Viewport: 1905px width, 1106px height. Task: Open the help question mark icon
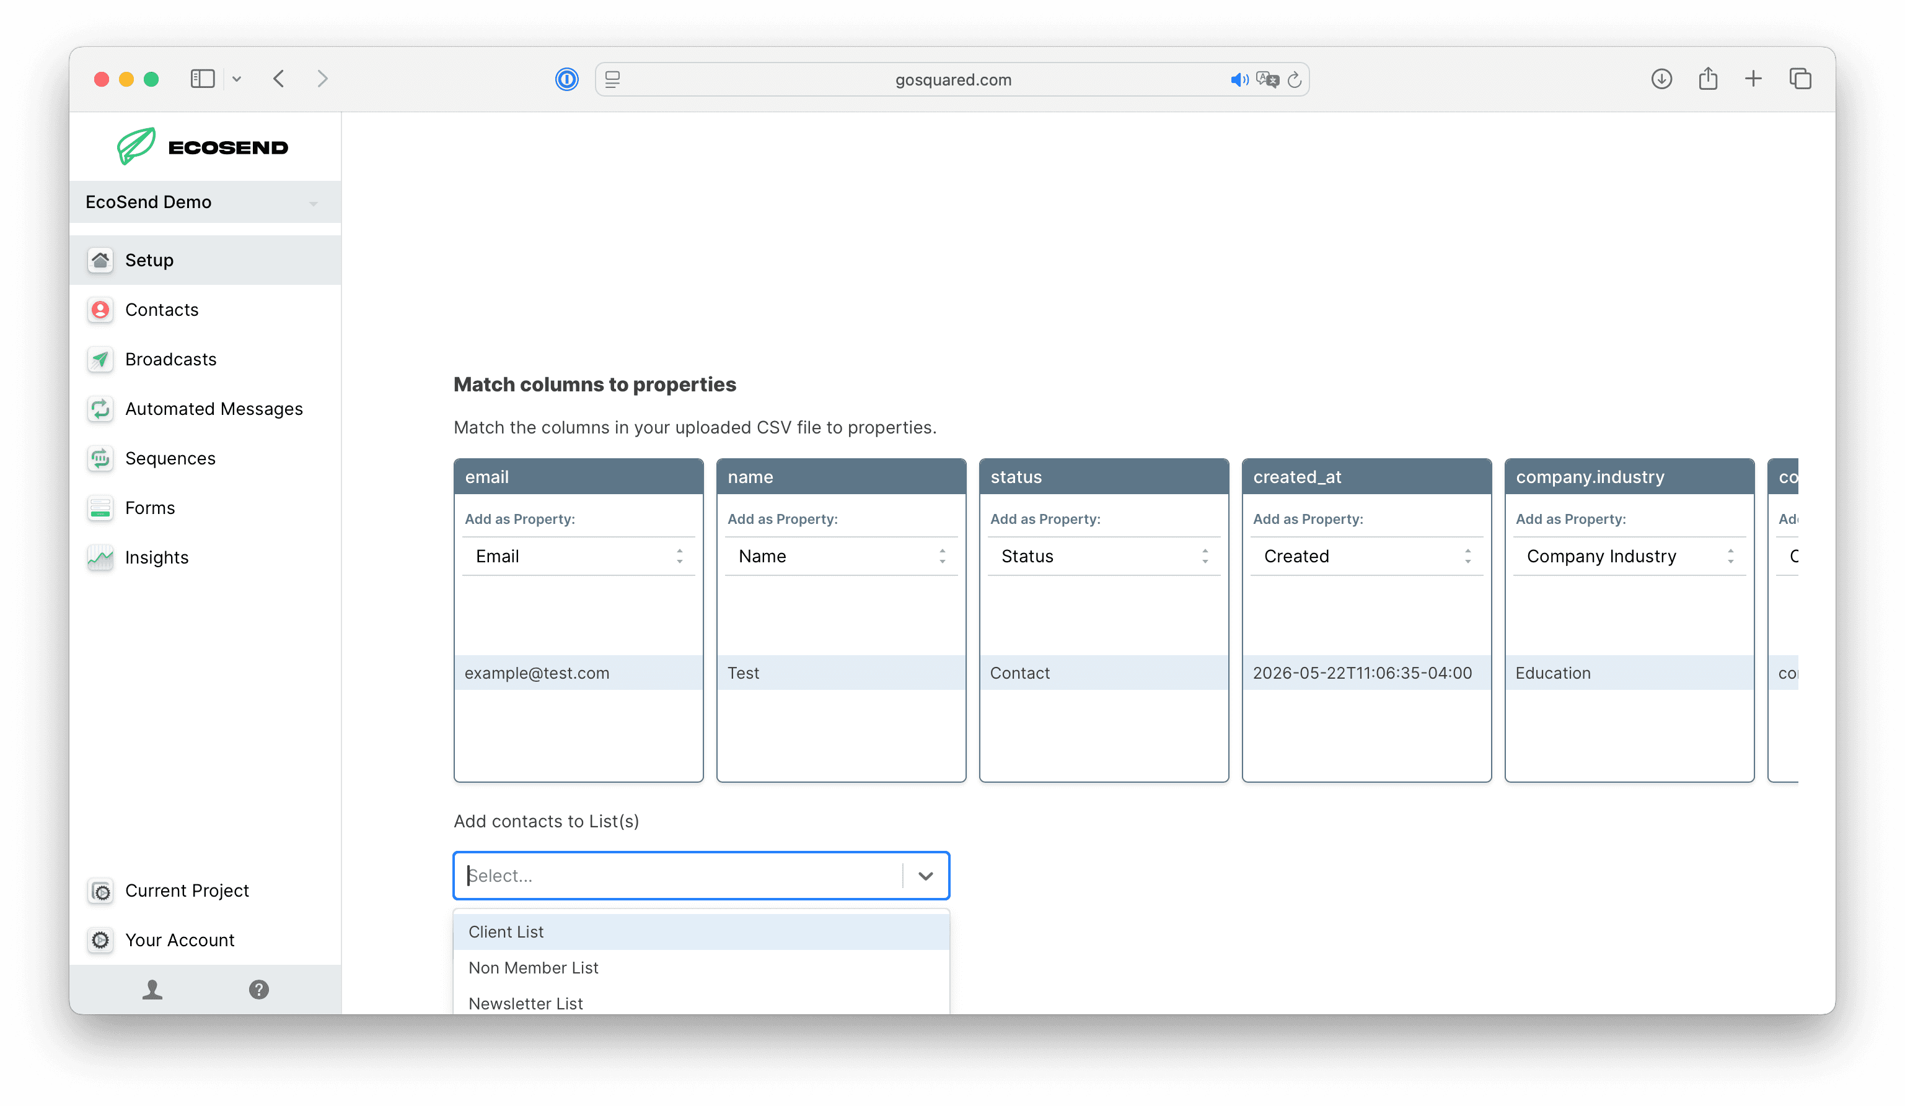click(x=259, y=990)
